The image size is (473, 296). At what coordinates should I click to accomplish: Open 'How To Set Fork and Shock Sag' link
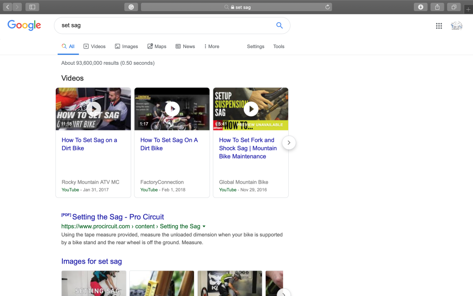point(248,148)
